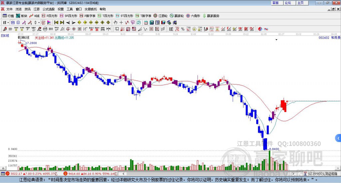Select the crosshair cursor tool
Screen dimensions: 341x183
[x=121, y=23]
